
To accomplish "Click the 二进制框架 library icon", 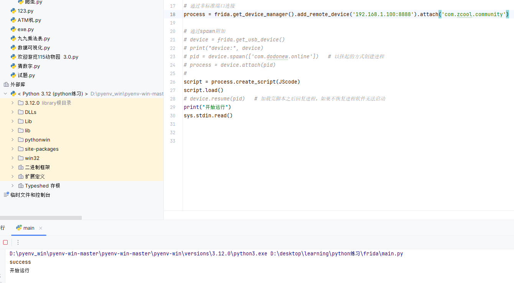I will click(x=21, y=167).
